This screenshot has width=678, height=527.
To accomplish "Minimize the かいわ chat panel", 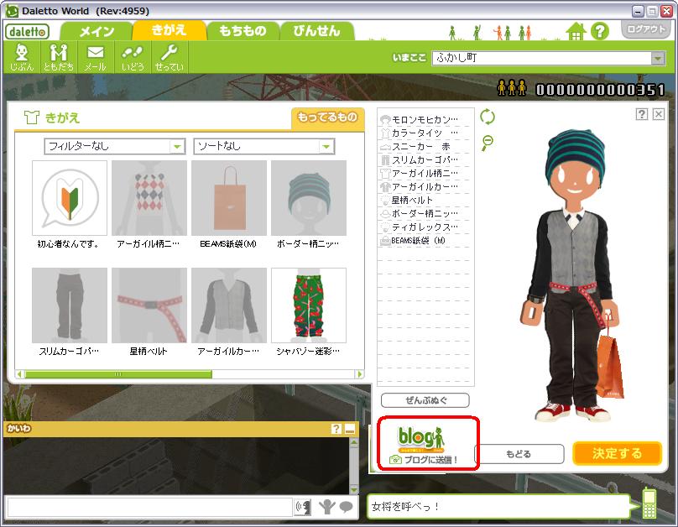I will click(350, 429).
